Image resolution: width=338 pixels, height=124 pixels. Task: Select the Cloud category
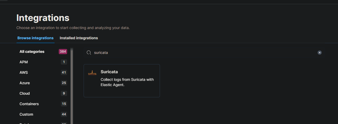click(25, 93)
